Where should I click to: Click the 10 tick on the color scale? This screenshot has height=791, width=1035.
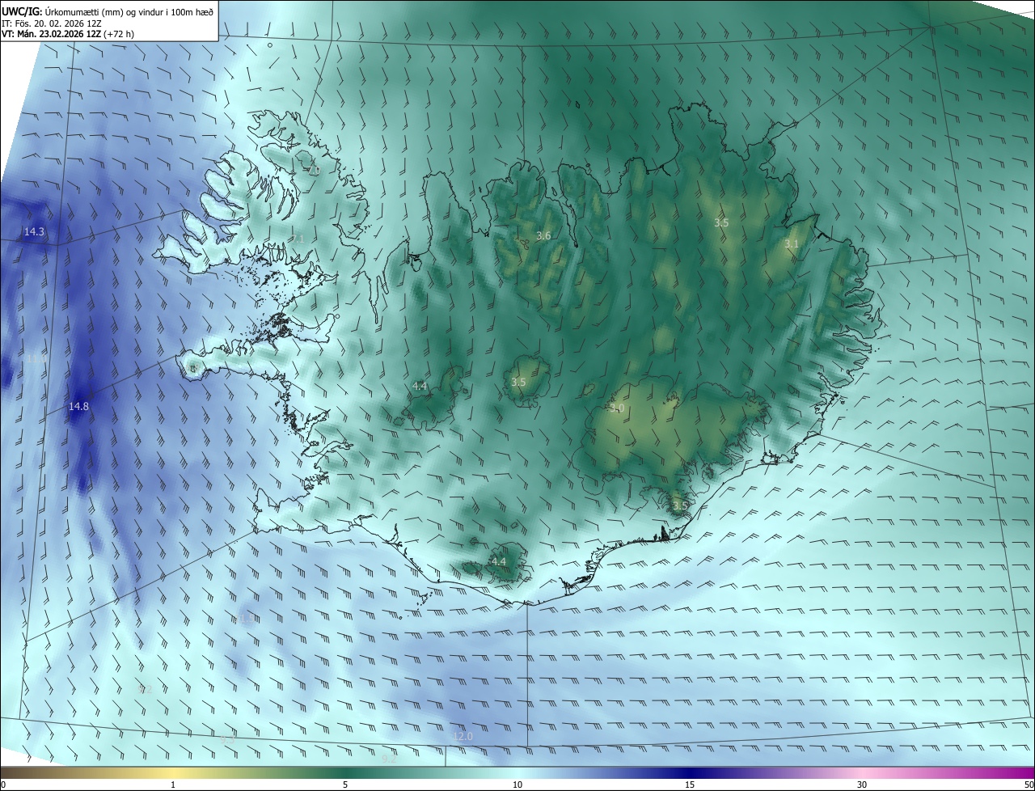517,785
